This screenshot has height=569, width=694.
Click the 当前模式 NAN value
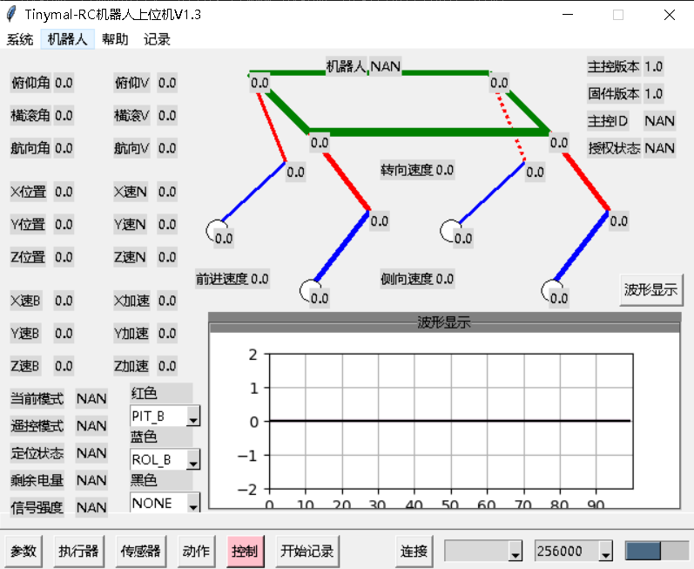91,398
